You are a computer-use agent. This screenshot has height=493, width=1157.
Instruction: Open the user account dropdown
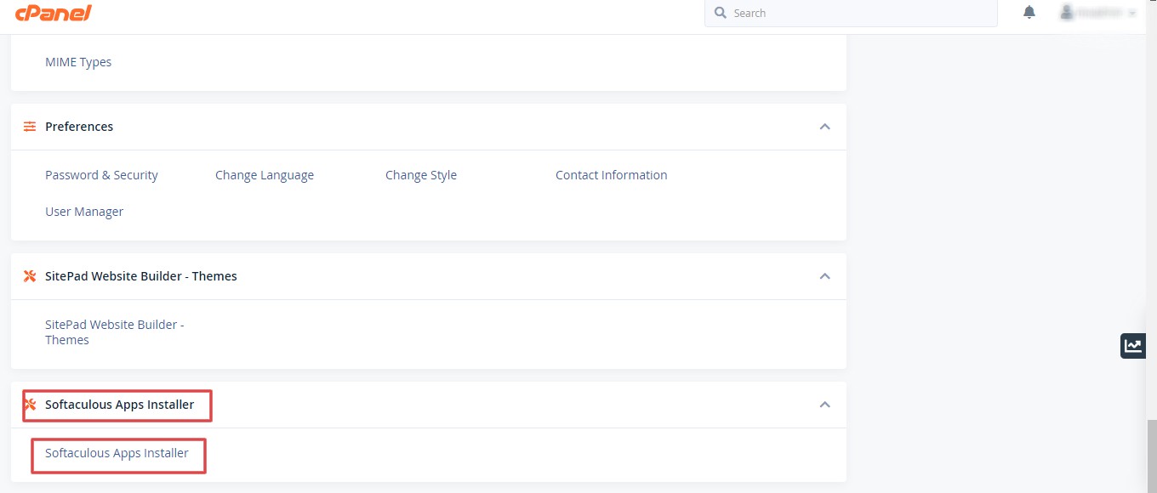pyautogui.click(x=1098, y=13)
